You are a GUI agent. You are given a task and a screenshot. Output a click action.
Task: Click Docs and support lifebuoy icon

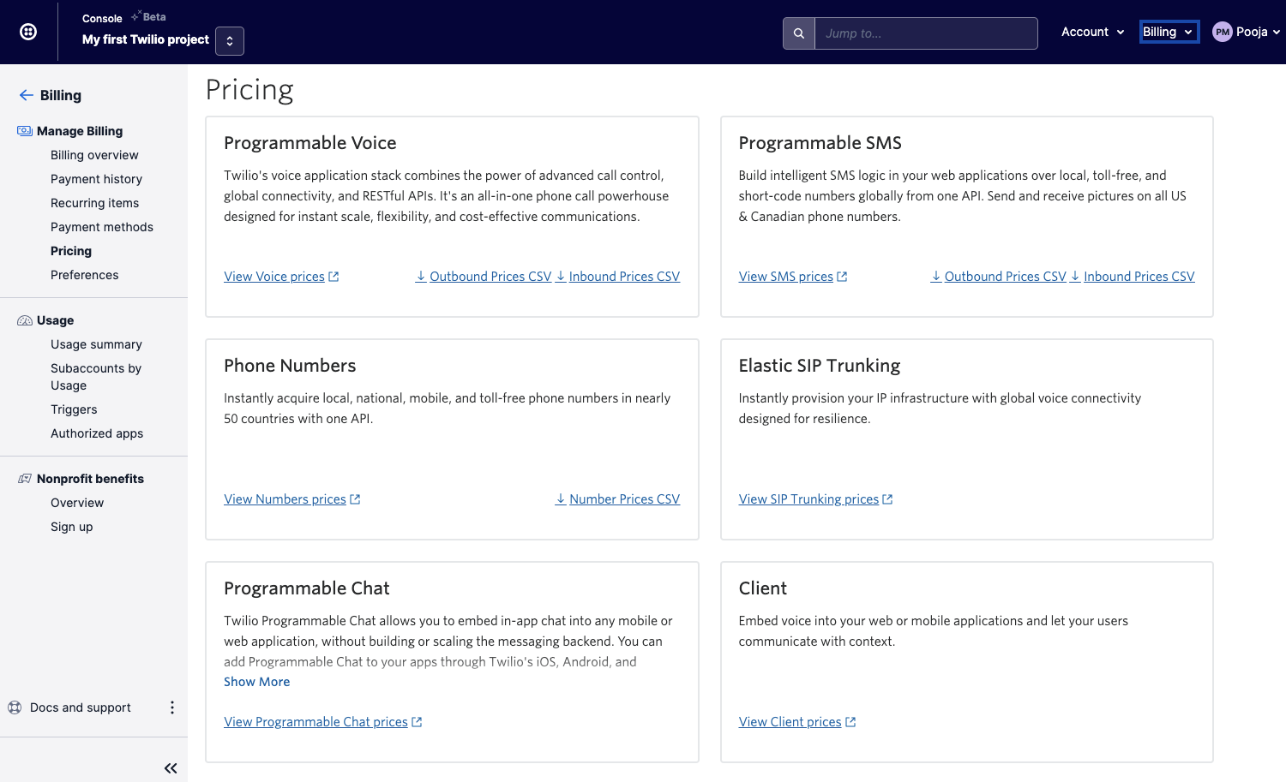click(15, 707)
